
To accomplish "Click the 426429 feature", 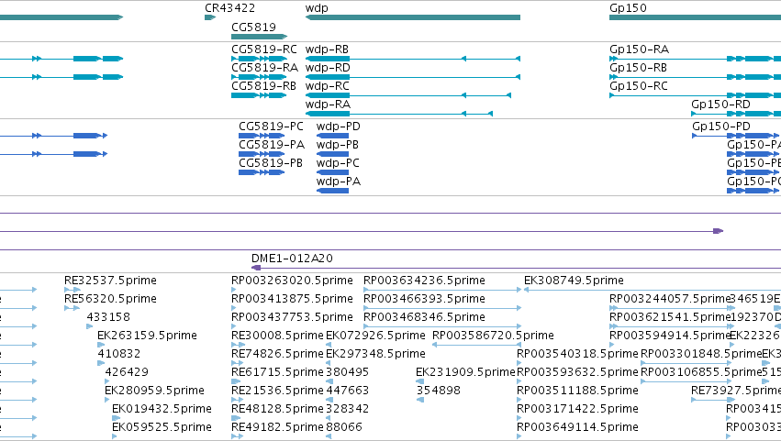I will pyautogui.click(x=107, y=381).
